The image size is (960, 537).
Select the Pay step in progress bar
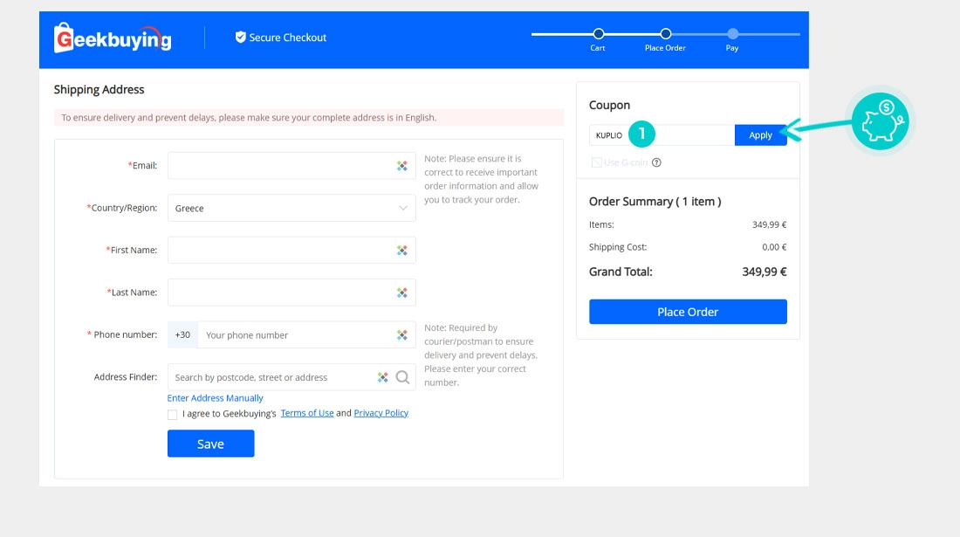tap(732, 34)
